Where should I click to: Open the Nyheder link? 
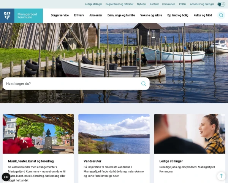[x=141, y=4]
